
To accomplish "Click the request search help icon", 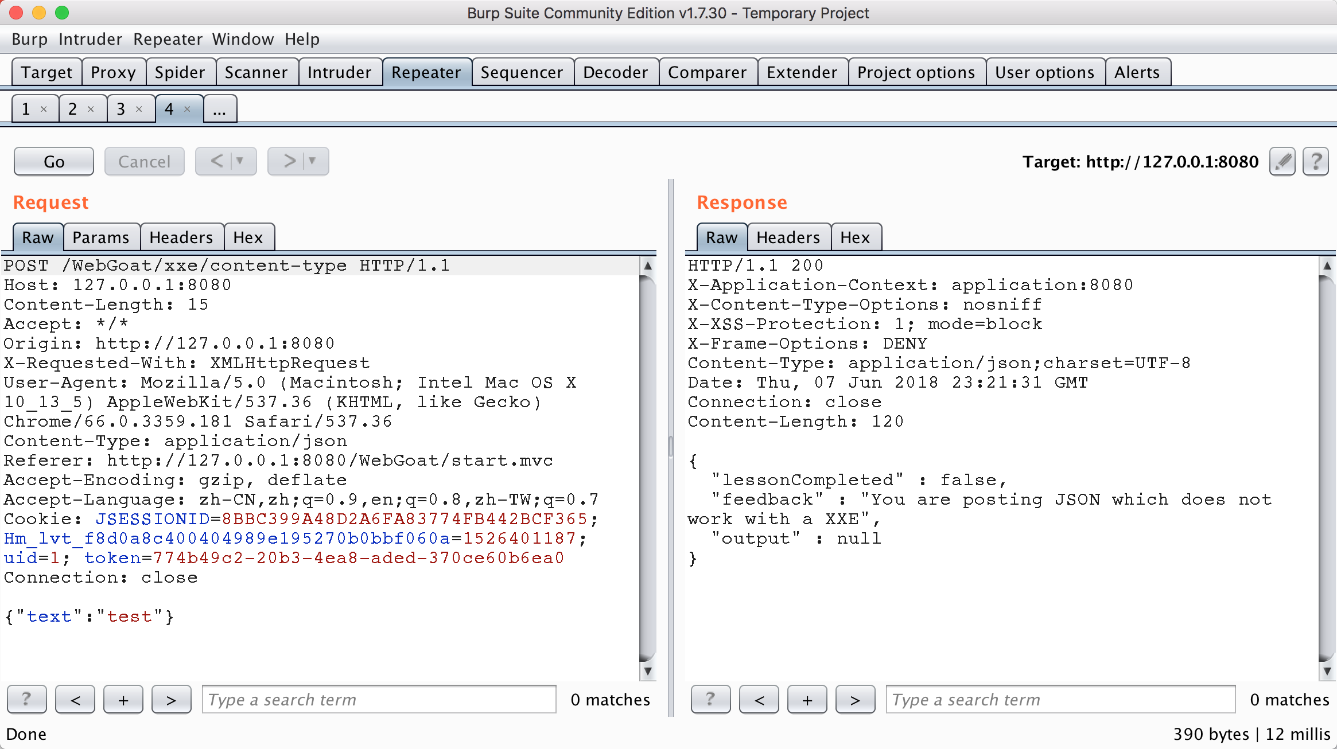I will pos(26,699).
